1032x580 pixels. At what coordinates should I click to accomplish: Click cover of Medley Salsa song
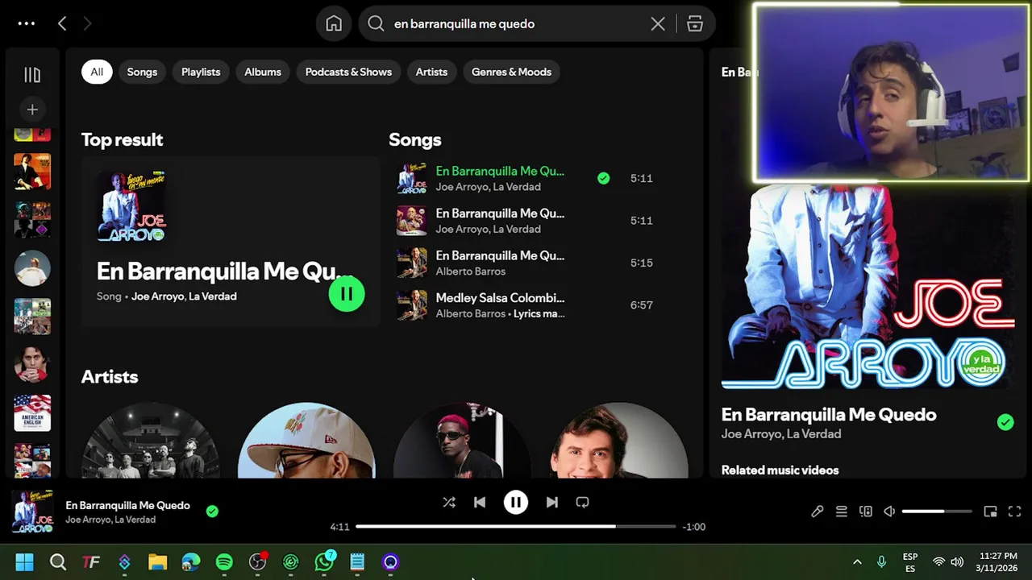click(412, 304)
